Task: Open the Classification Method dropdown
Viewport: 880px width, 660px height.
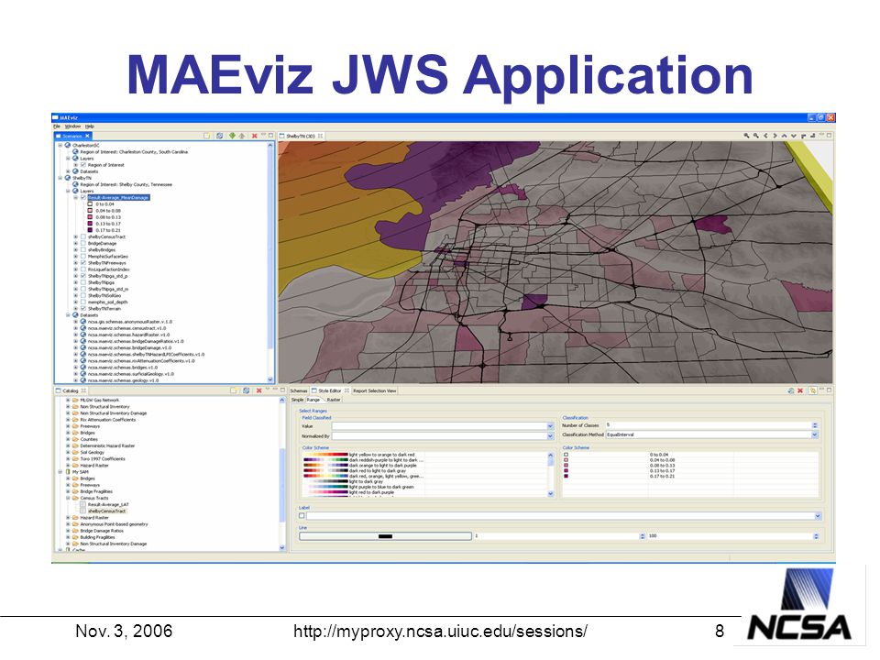Action: point(814,434)
